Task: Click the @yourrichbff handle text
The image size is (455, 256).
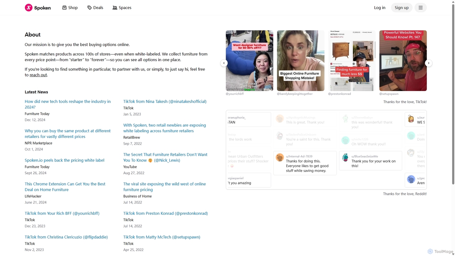Action: coord(235,94)
